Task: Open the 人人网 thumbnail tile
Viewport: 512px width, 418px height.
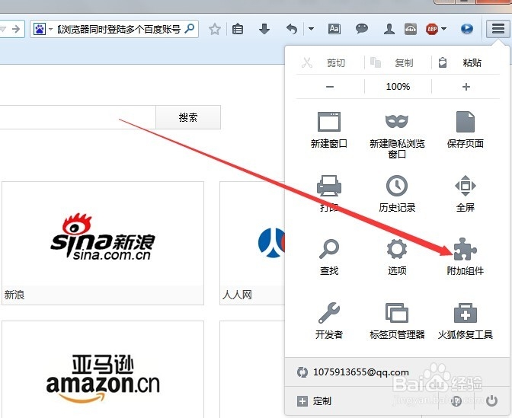Action: pyautogui.click(x=252, y=243)
